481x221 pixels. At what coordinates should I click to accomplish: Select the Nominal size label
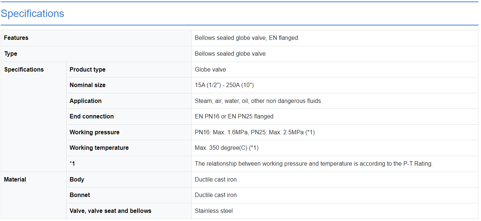[87, 85]
